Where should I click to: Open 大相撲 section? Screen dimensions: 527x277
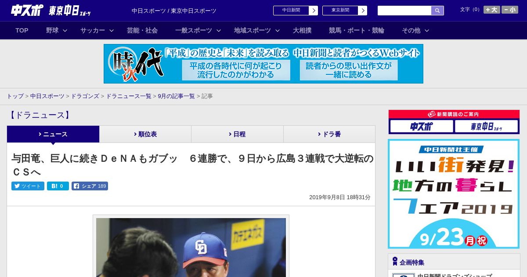coord(302,30)
